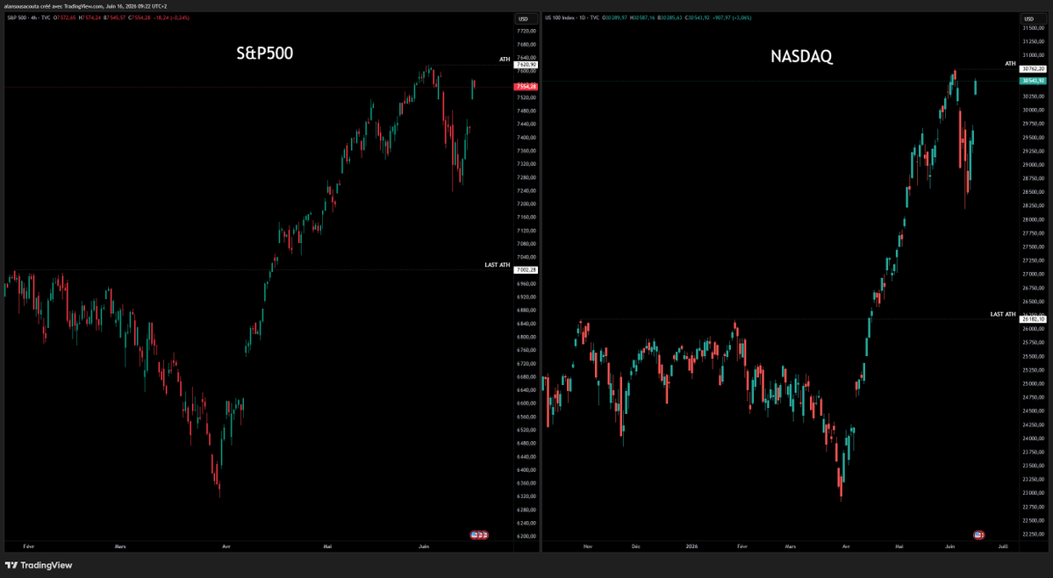
Task: Click the Mai label on S&P500 time axis
Action: point(327,545)
